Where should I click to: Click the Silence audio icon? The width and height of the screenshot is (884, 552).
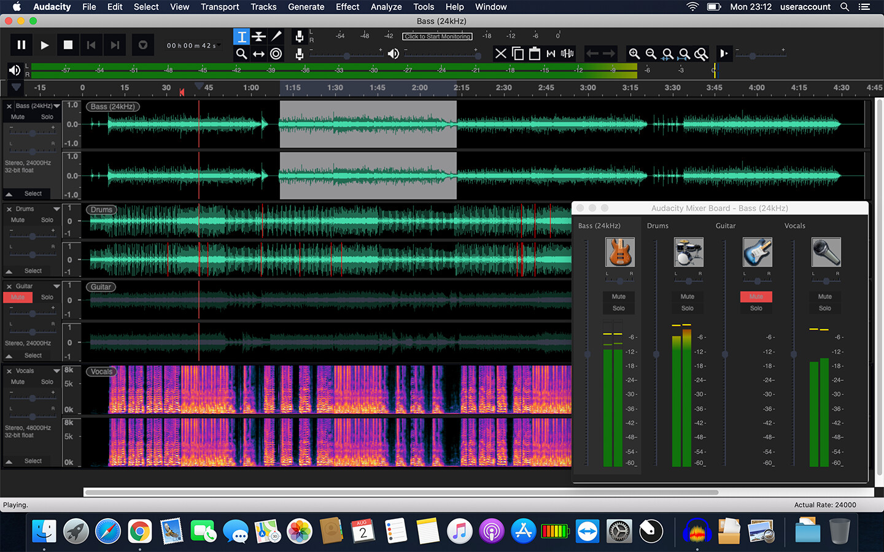point(567,54)
